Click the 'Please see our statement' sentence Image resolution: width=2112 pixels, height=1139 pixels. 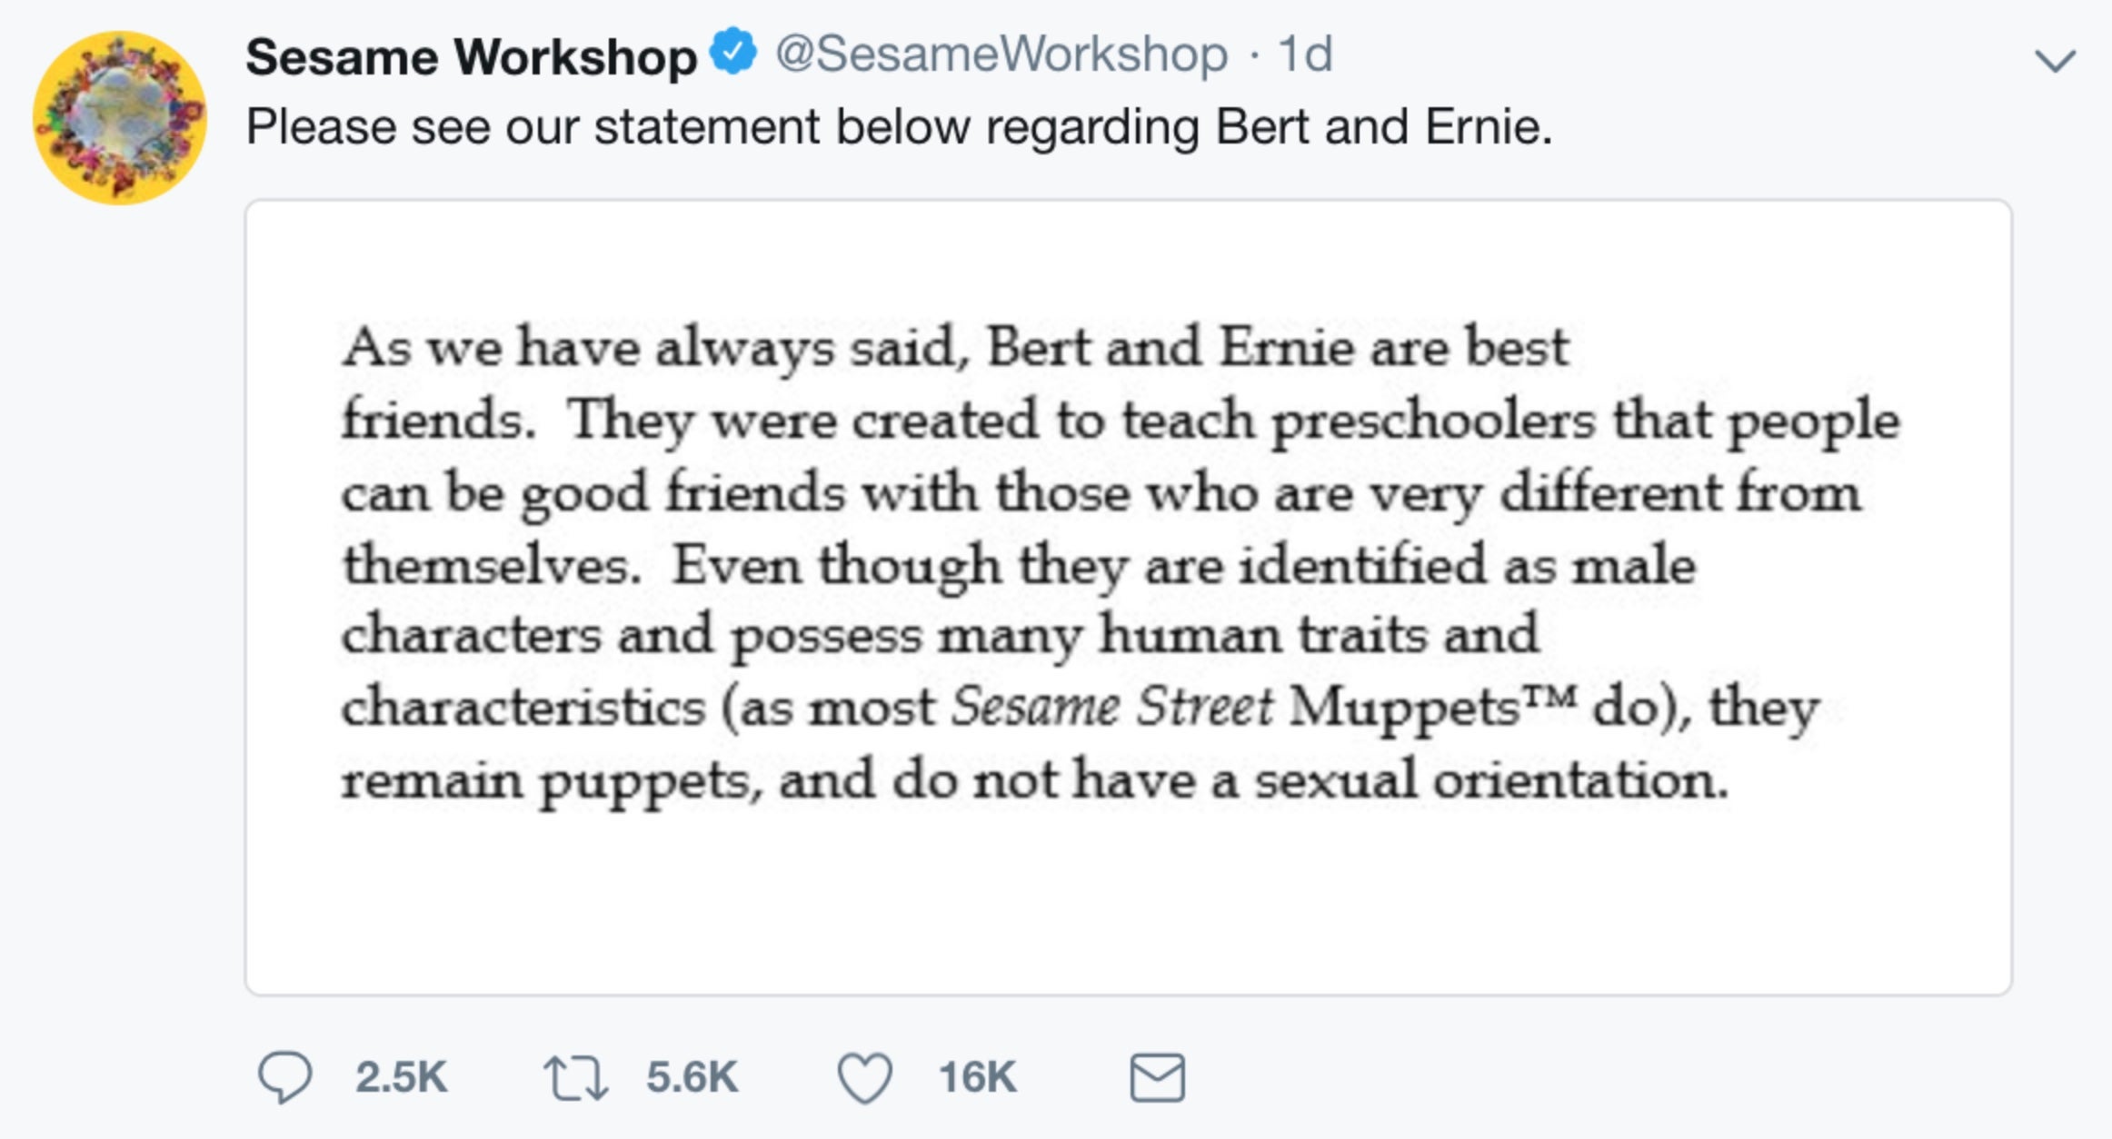pos(899,127)
